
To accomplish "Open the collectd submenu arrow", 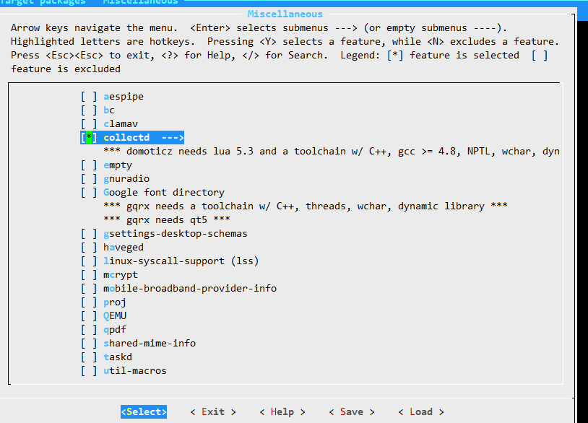I will tap(173, 137).
